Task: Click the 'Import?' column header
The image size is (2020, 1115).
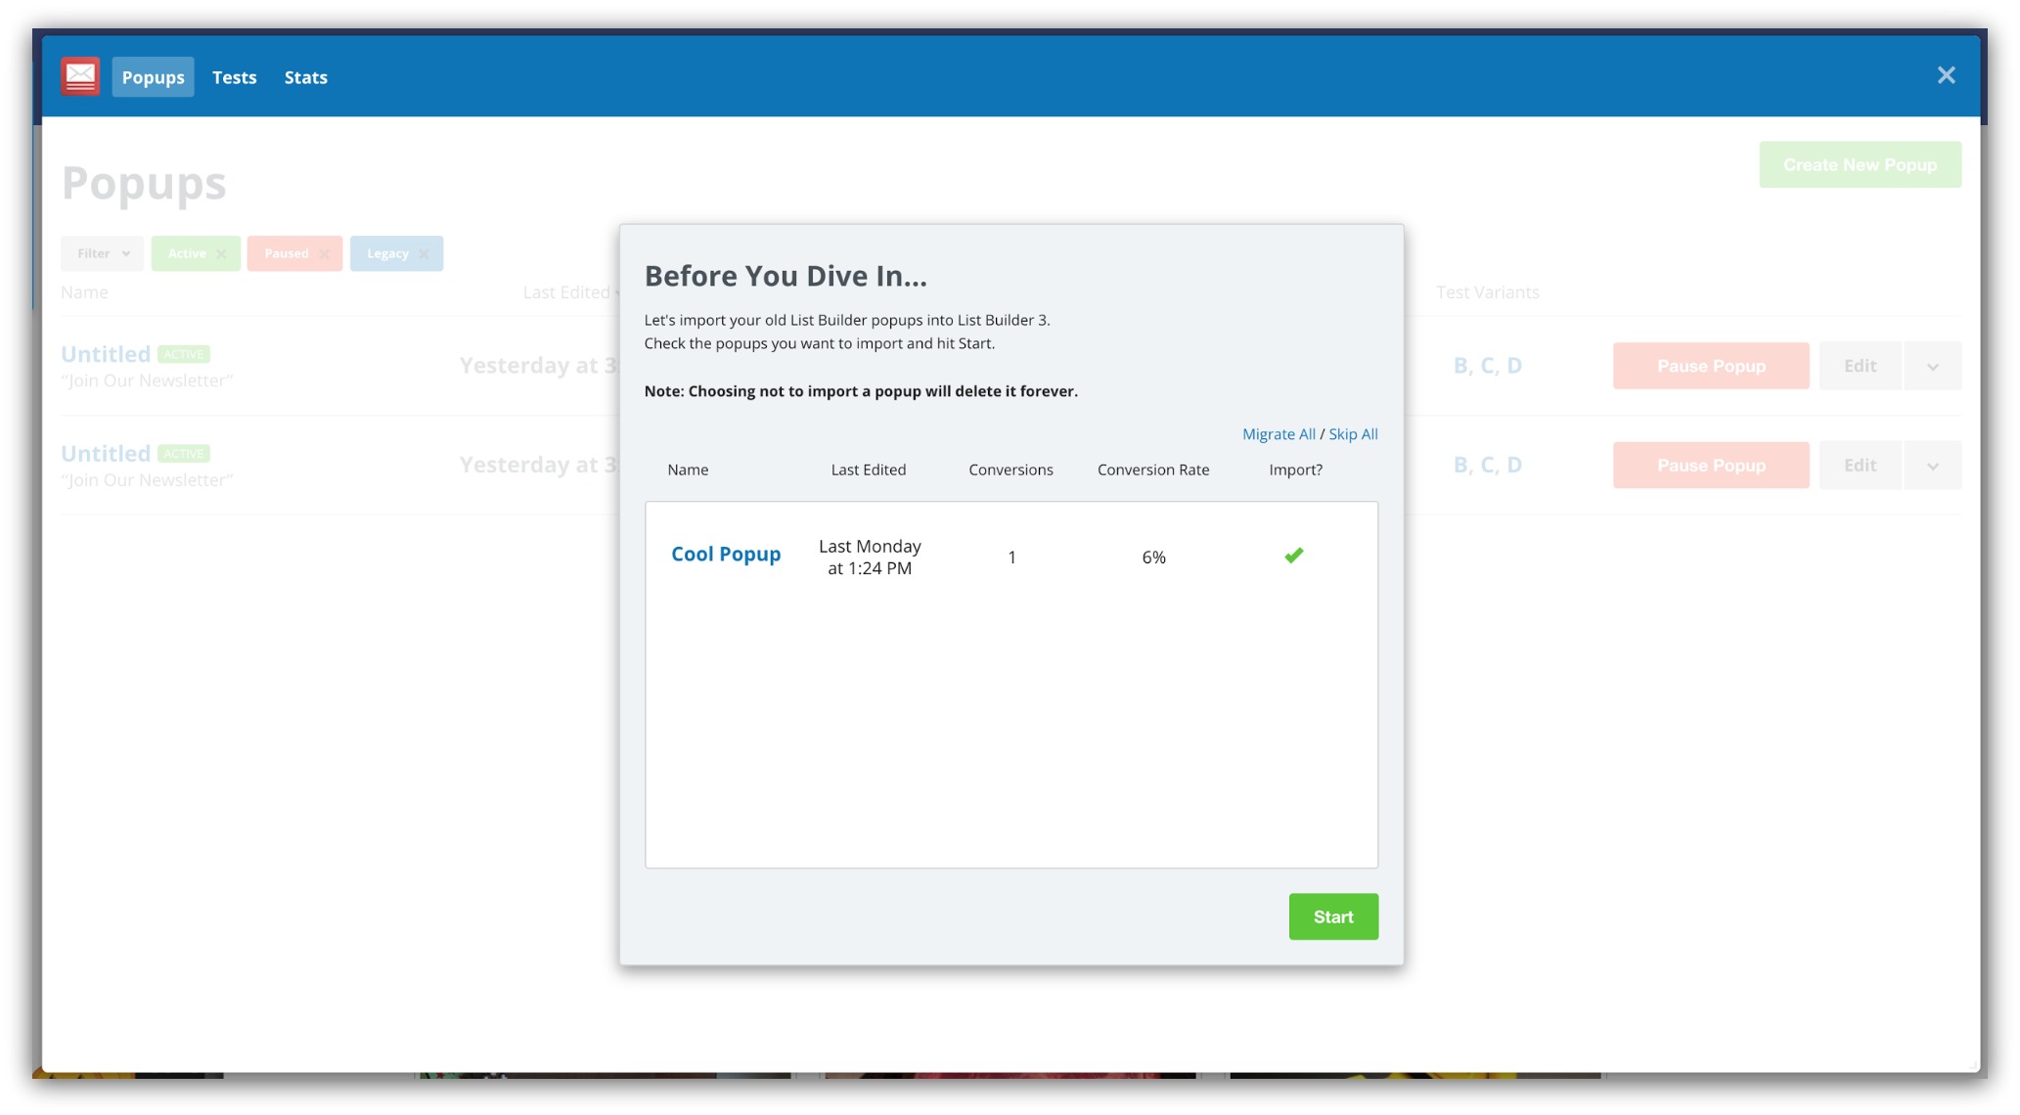Action: coord(1295,469)
